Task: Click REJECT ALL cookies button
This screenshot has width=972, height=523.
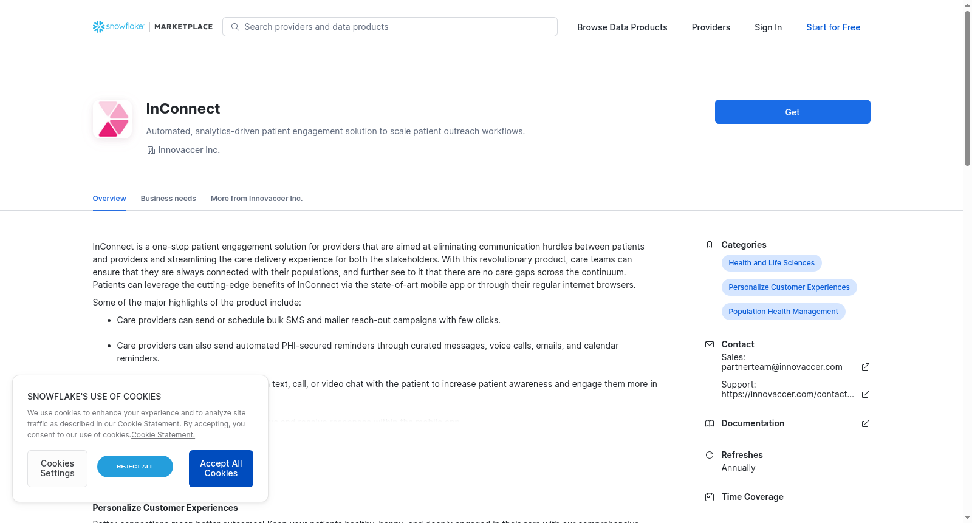Action: click(135, 467)
